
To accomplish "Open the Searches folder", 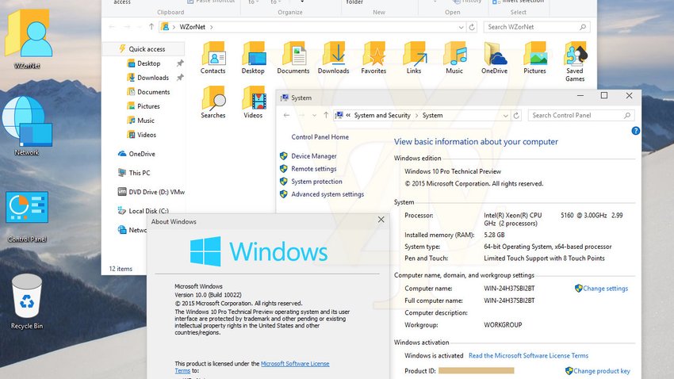I will pyautogui.click(x=213, y=102).
